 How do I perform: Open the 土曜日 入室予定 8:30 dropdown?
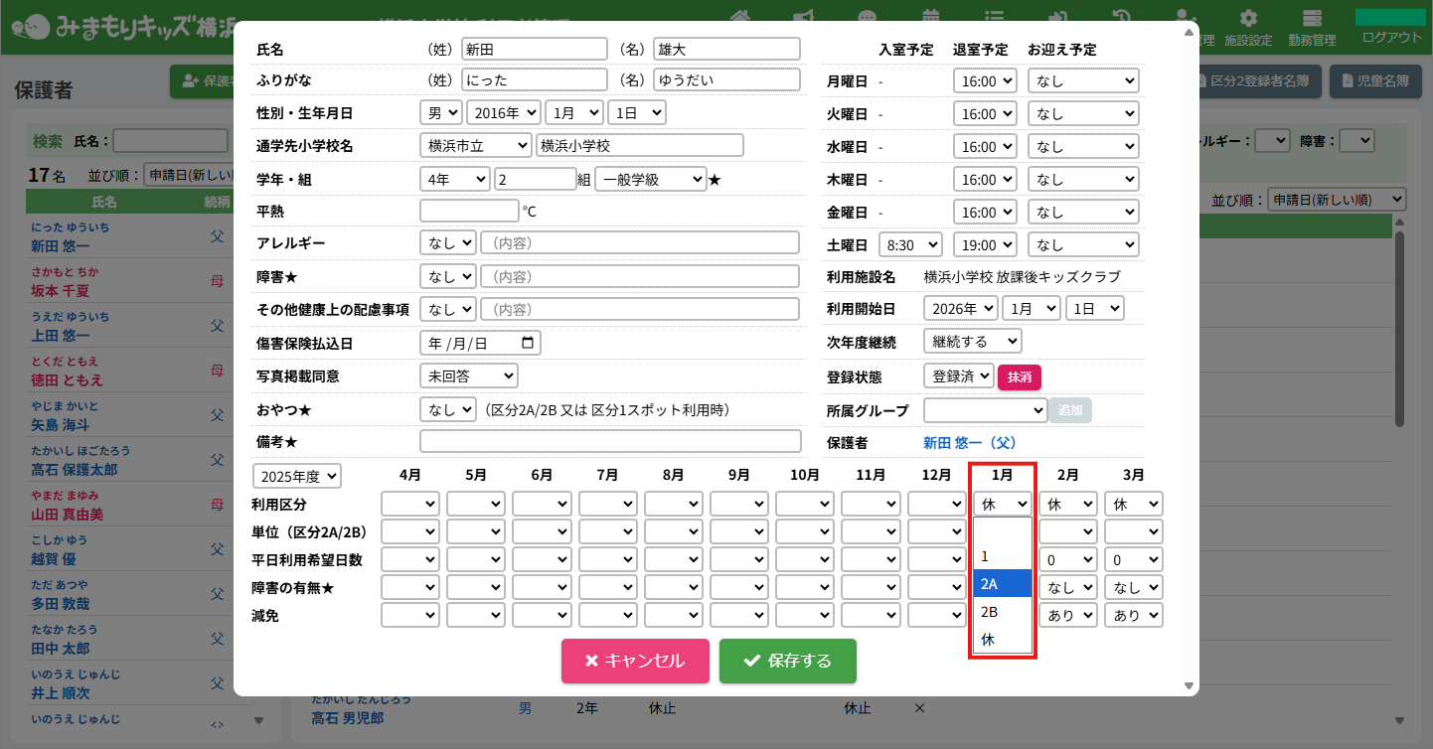910,244
